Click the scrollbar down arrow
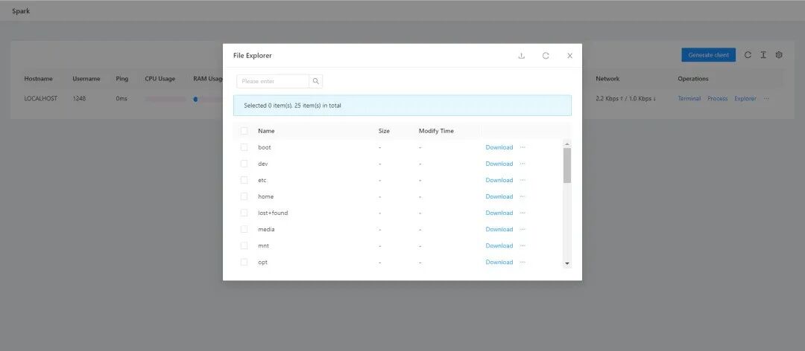The width and height of the screenshot is (805, 351). (567, 263)
